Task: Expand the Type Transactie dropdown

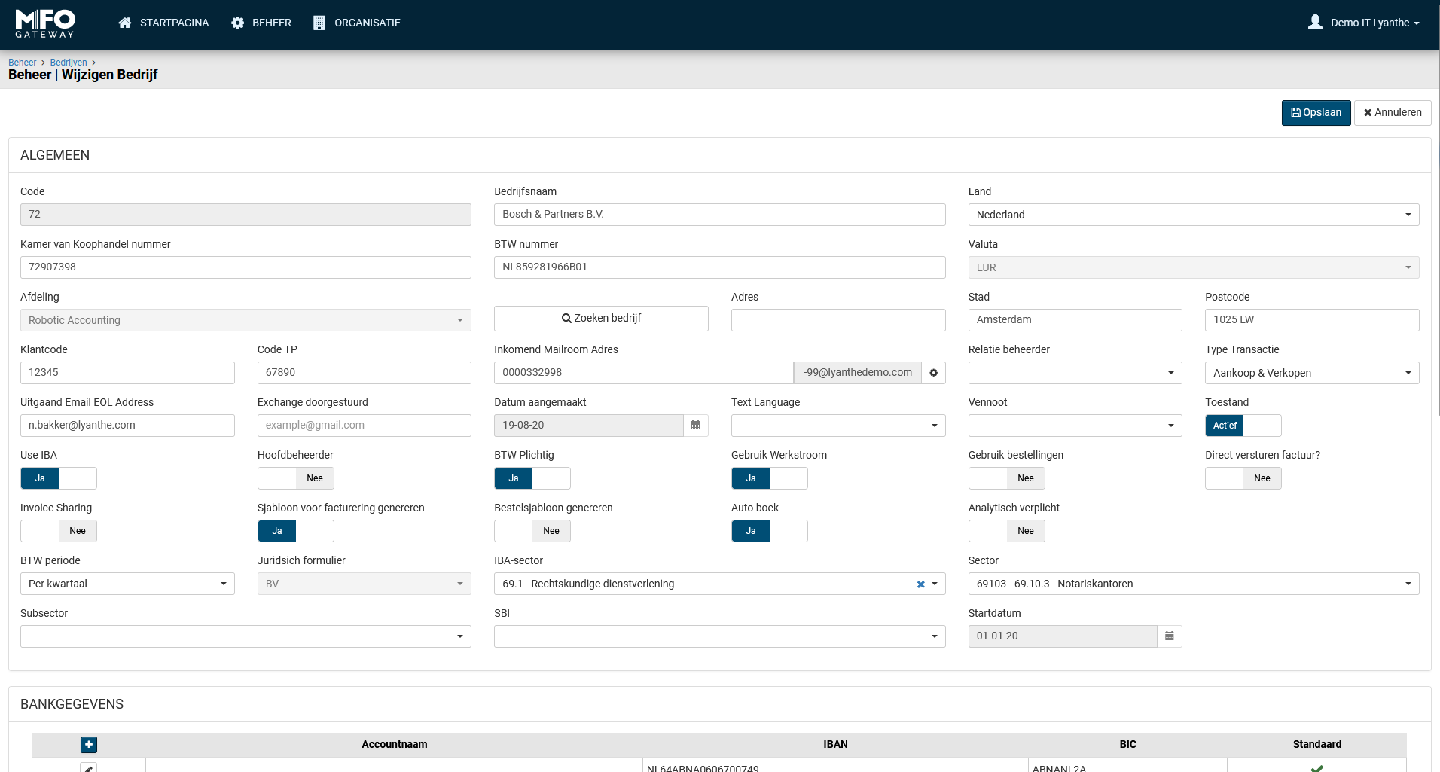Action: pyautogui.click(x=1311, y=373)
